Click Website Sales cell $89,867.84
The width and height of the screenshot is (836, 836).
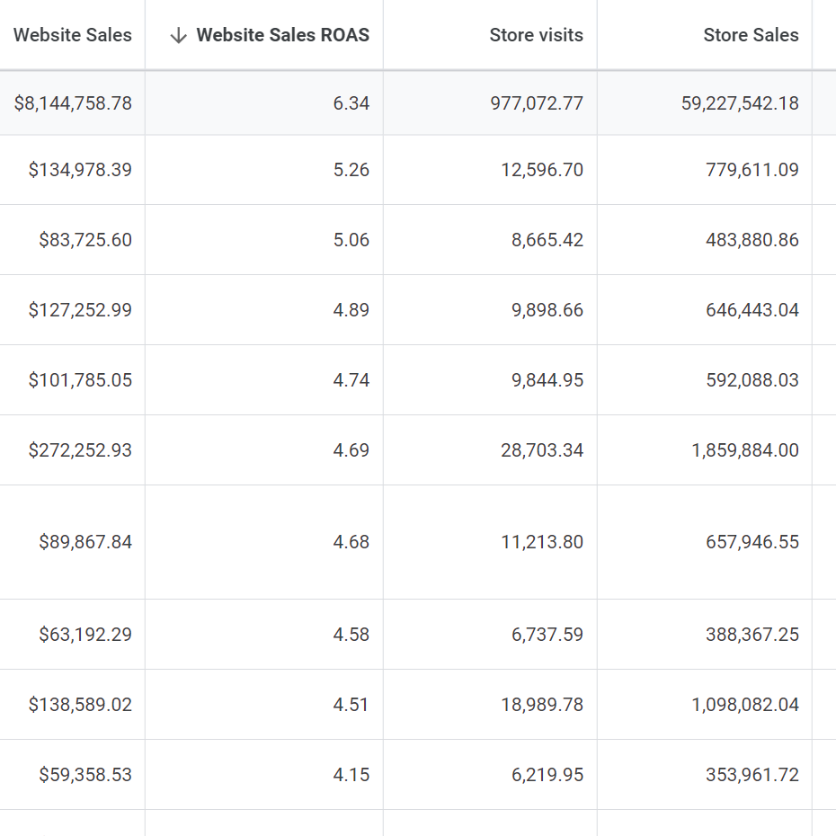tap(85, 542)
